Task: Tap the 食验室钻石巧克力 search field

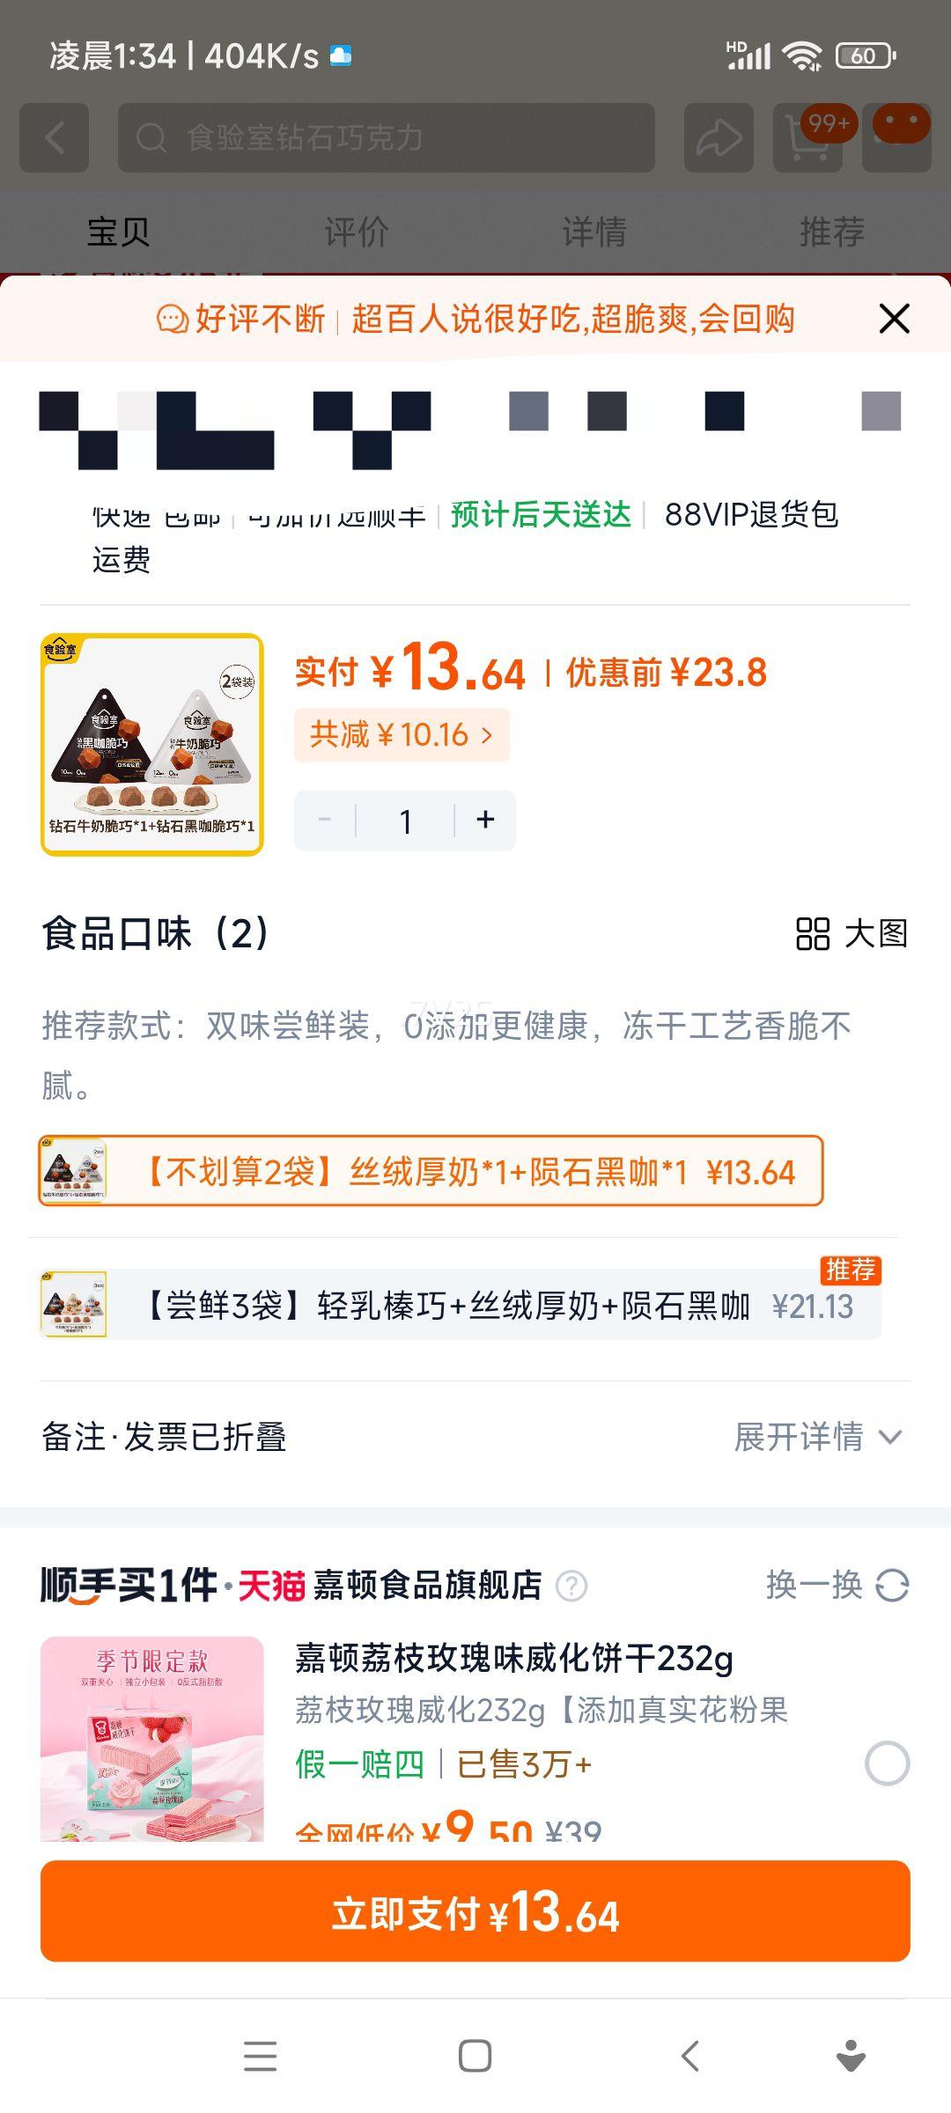Action: click(387, 138)
